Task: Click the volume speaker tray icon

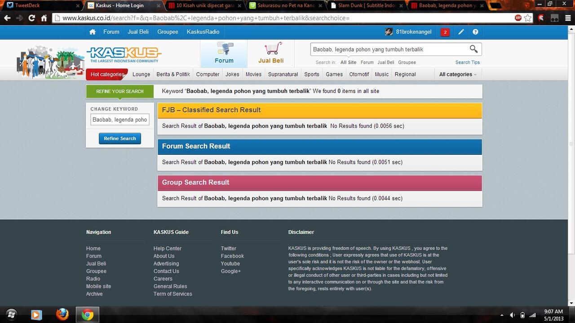Action: 512,315
